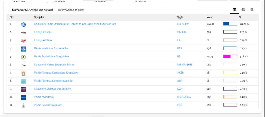Expand the Informacione të tjera dropdown
Image resolution: width=265 pixels, height=117 pixels.
[72, 10]
